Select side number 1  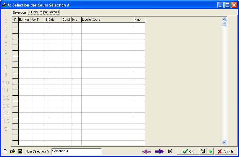tap(6, 13)
